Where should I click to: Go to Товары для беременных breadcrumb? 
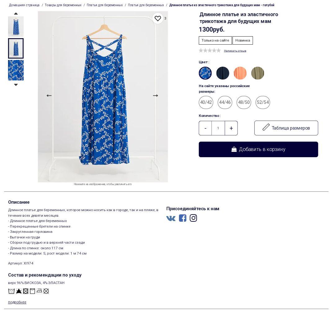point(63,5)
